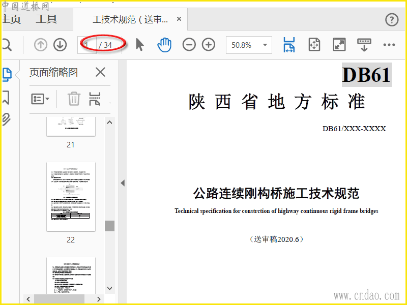The width and height of the screenshot is (407, 305).
Task: Collapse the navigation pane with the triangle
Action: click(x=123, y=183)
